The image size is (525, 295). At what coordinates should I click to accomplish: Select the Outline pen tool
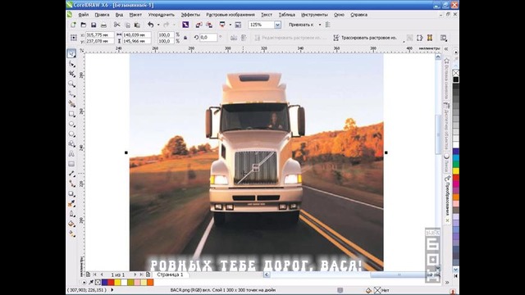(x=71, y=214)
